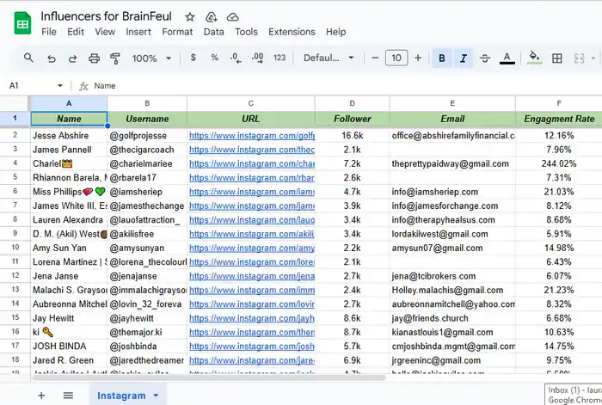Select email info@iamsheriep.com cell
This screenshot has height=405, width=602.
tap(452, 192)
